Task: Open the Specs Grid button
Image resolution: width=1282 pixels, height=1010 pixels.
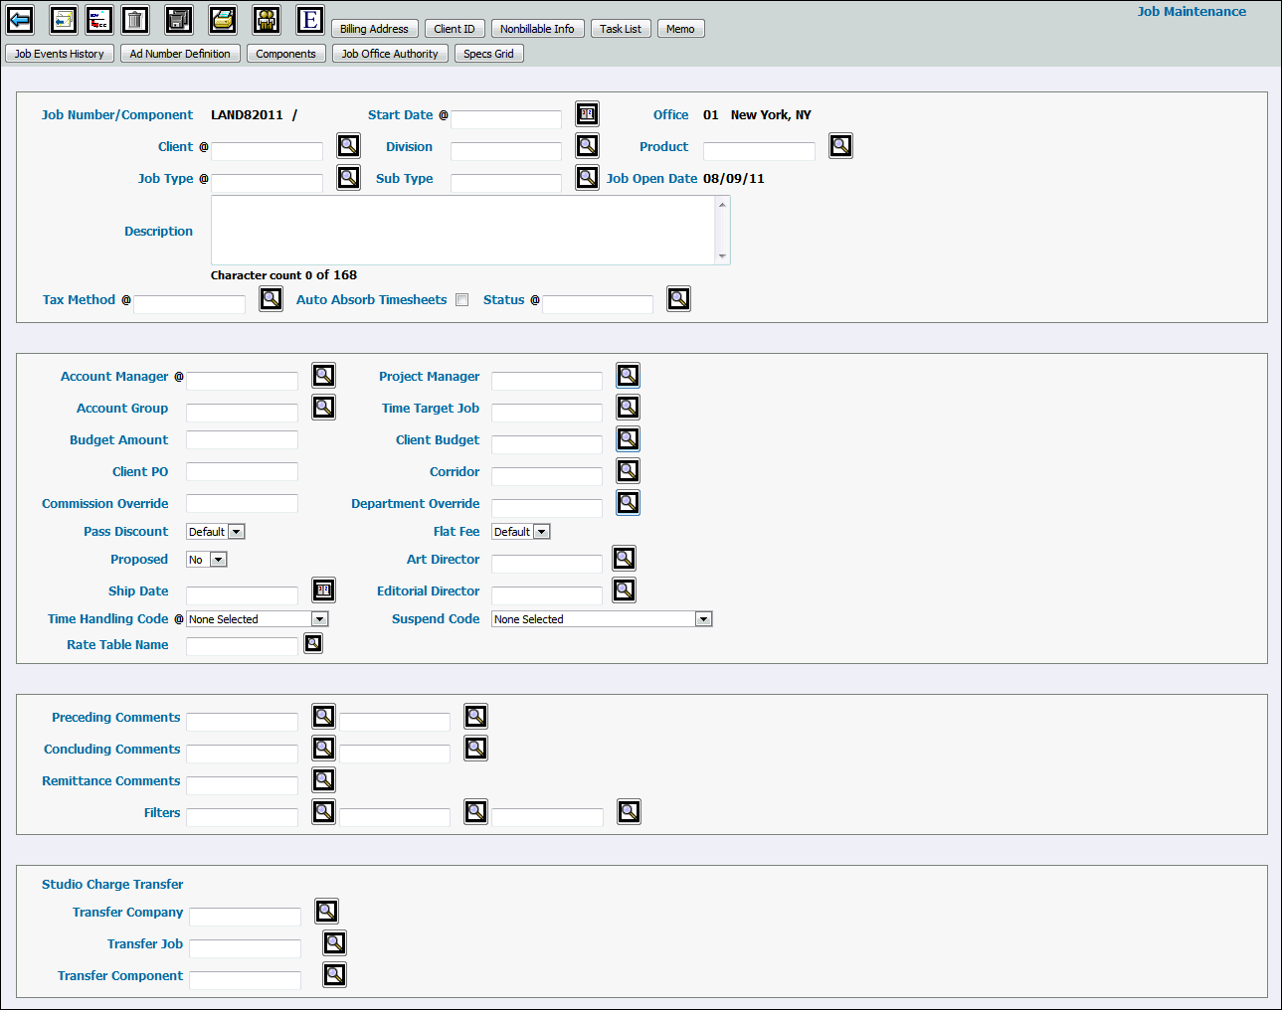Action: tap(488, 54)
